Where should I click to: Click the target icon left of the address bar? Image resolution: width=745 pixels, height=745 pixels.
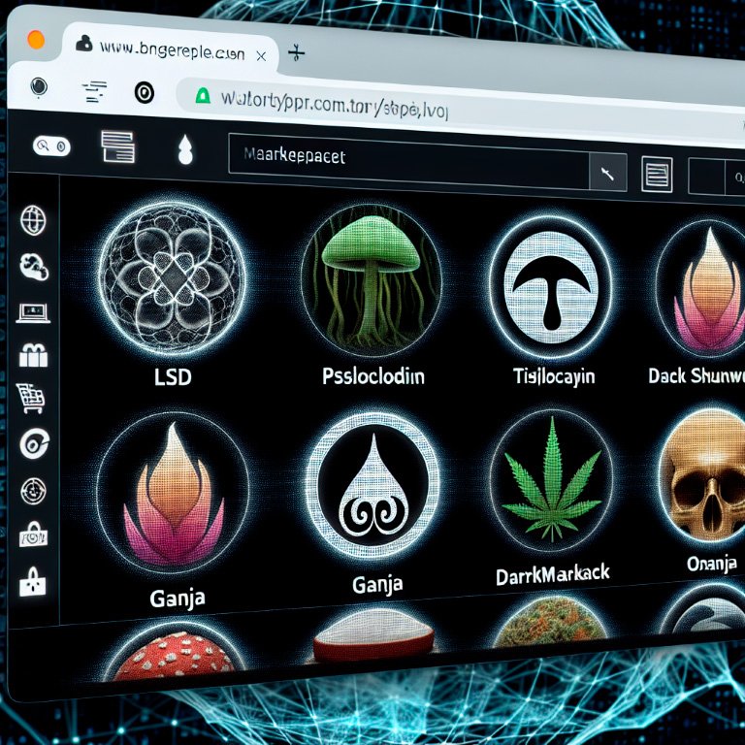click(x=144, y=93)
